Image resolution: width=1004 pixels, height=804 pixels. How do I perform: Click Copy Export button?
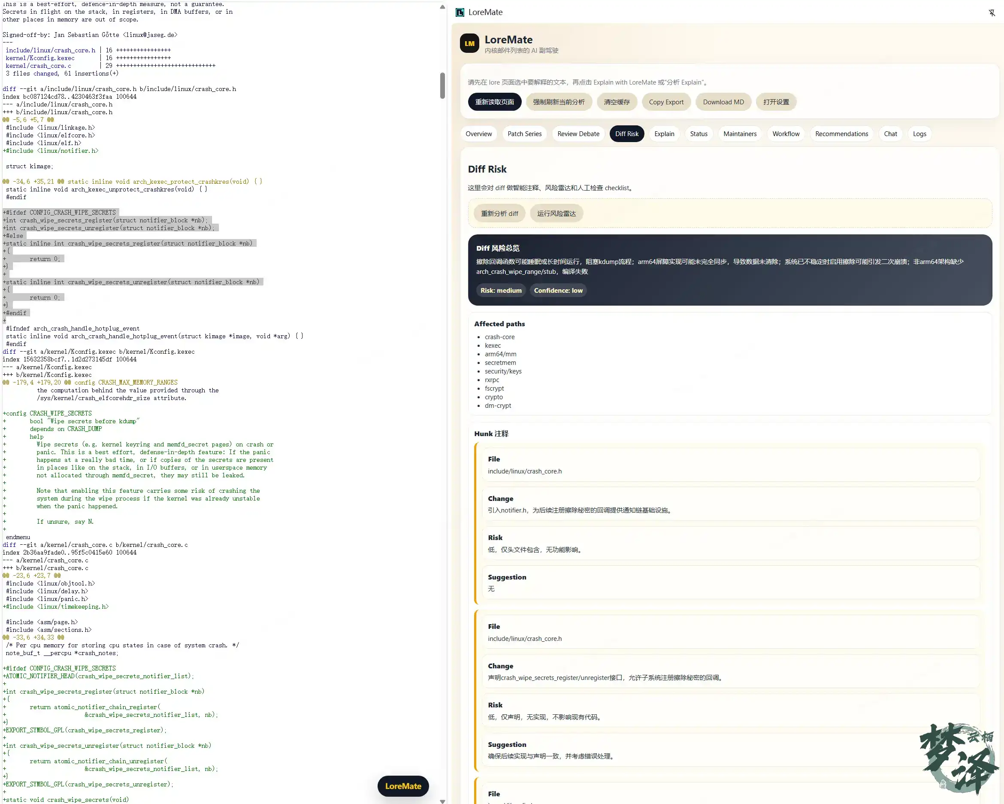(x=666, y=102)
